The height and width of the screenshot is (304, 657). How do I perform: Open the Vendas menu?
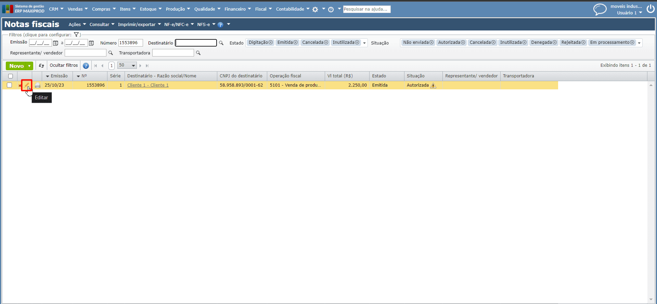(78, 9)
